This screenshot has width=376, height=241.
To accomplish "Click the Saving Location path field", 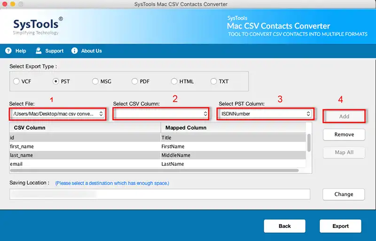I will [160, 194].
